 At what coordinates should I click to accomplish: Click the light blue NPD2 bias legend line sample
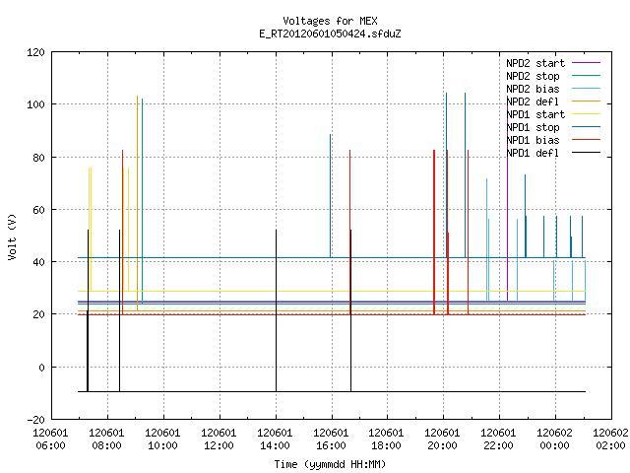[586, 89]
